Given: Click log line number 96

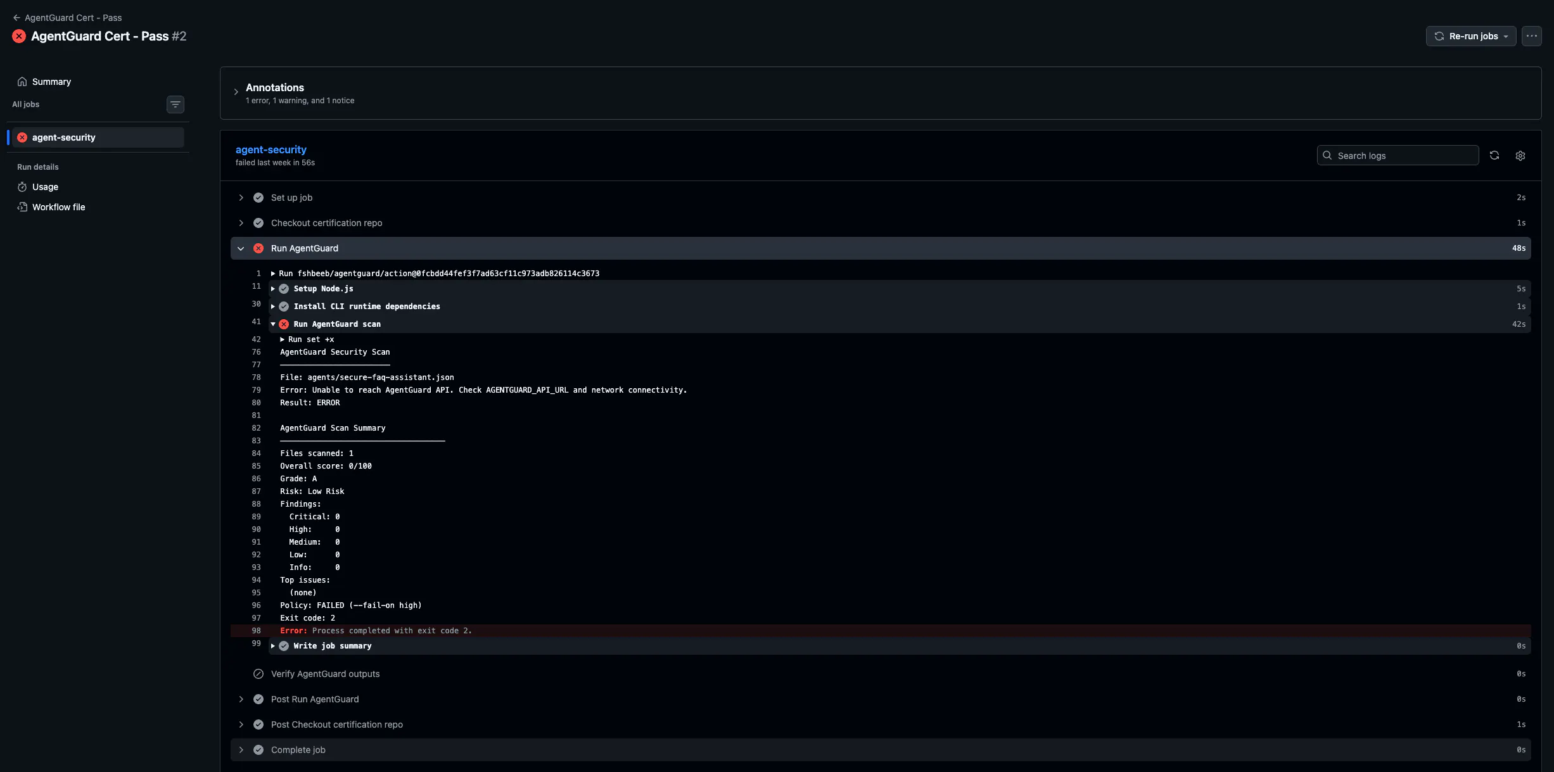Looking at the screenshot, I should pyautogui.click(x=257, y=605).
